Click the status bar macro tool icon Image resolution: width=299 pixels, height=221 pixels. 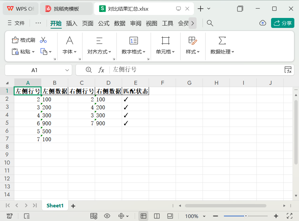pyautogui.click(x=10, y=216)
